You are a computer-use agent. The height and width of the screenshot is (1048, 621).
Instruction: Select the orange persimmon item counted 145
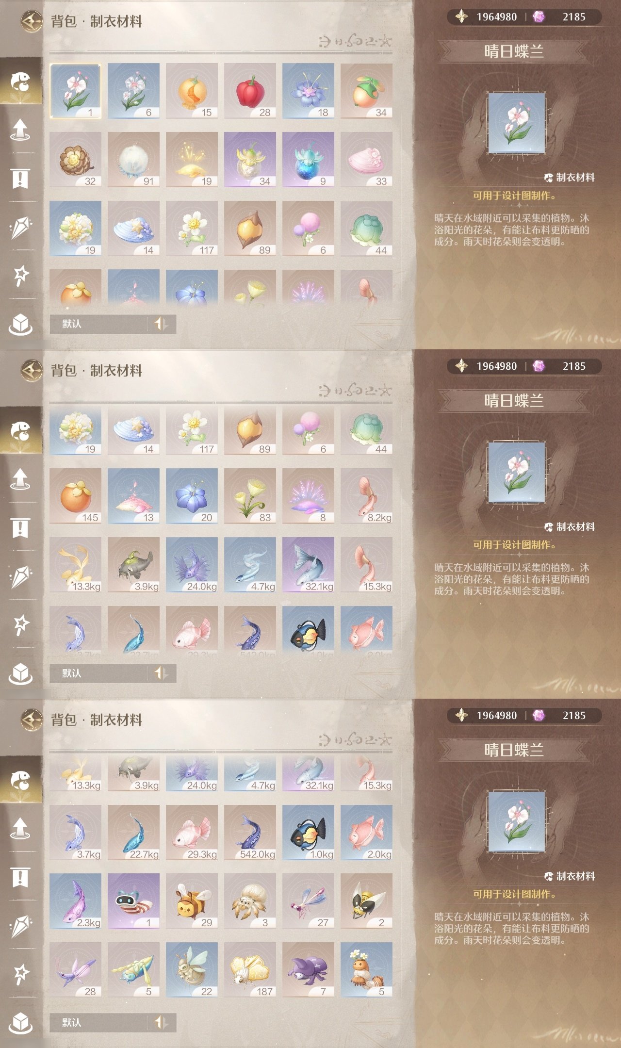click(x=75, y=496)
